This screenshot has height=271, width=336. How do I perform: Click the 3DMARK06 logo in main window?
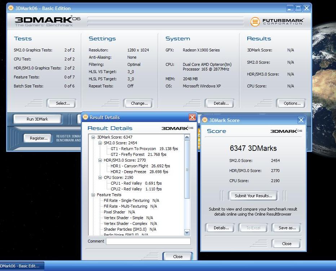(47, 21)
